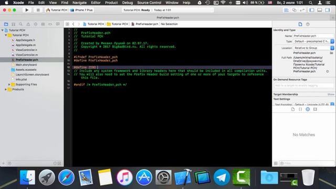Open Type dropdown in inspector
This screenshot has height=189, width=336.
pos(313,41)
